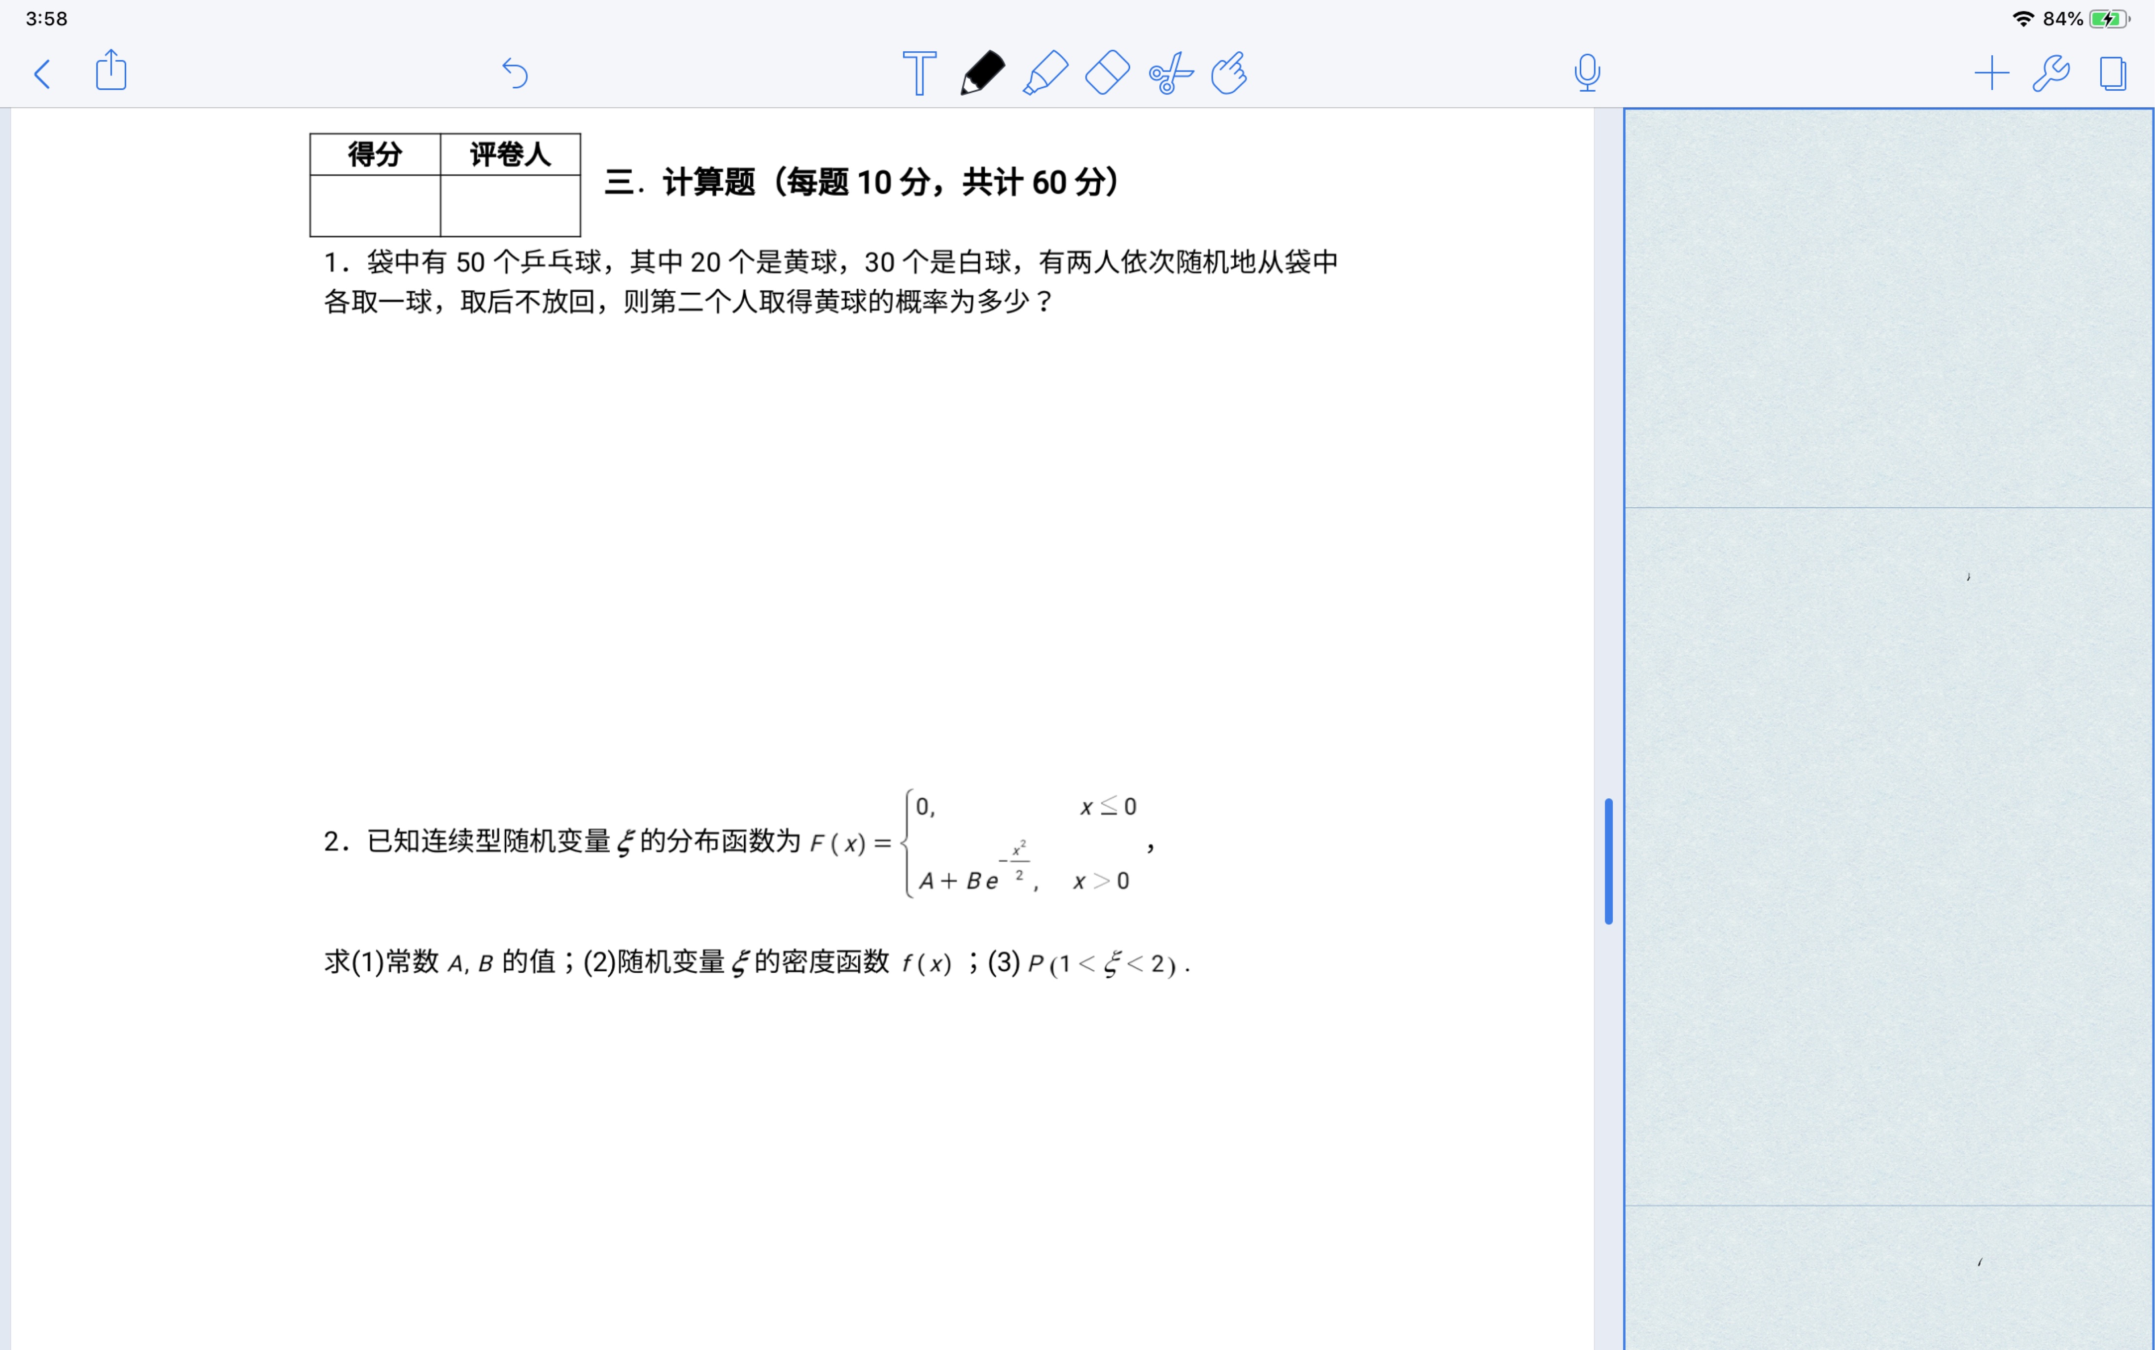The image size is (2155, 1350).
Task: Return to the notes library
Action: [42, 73]
